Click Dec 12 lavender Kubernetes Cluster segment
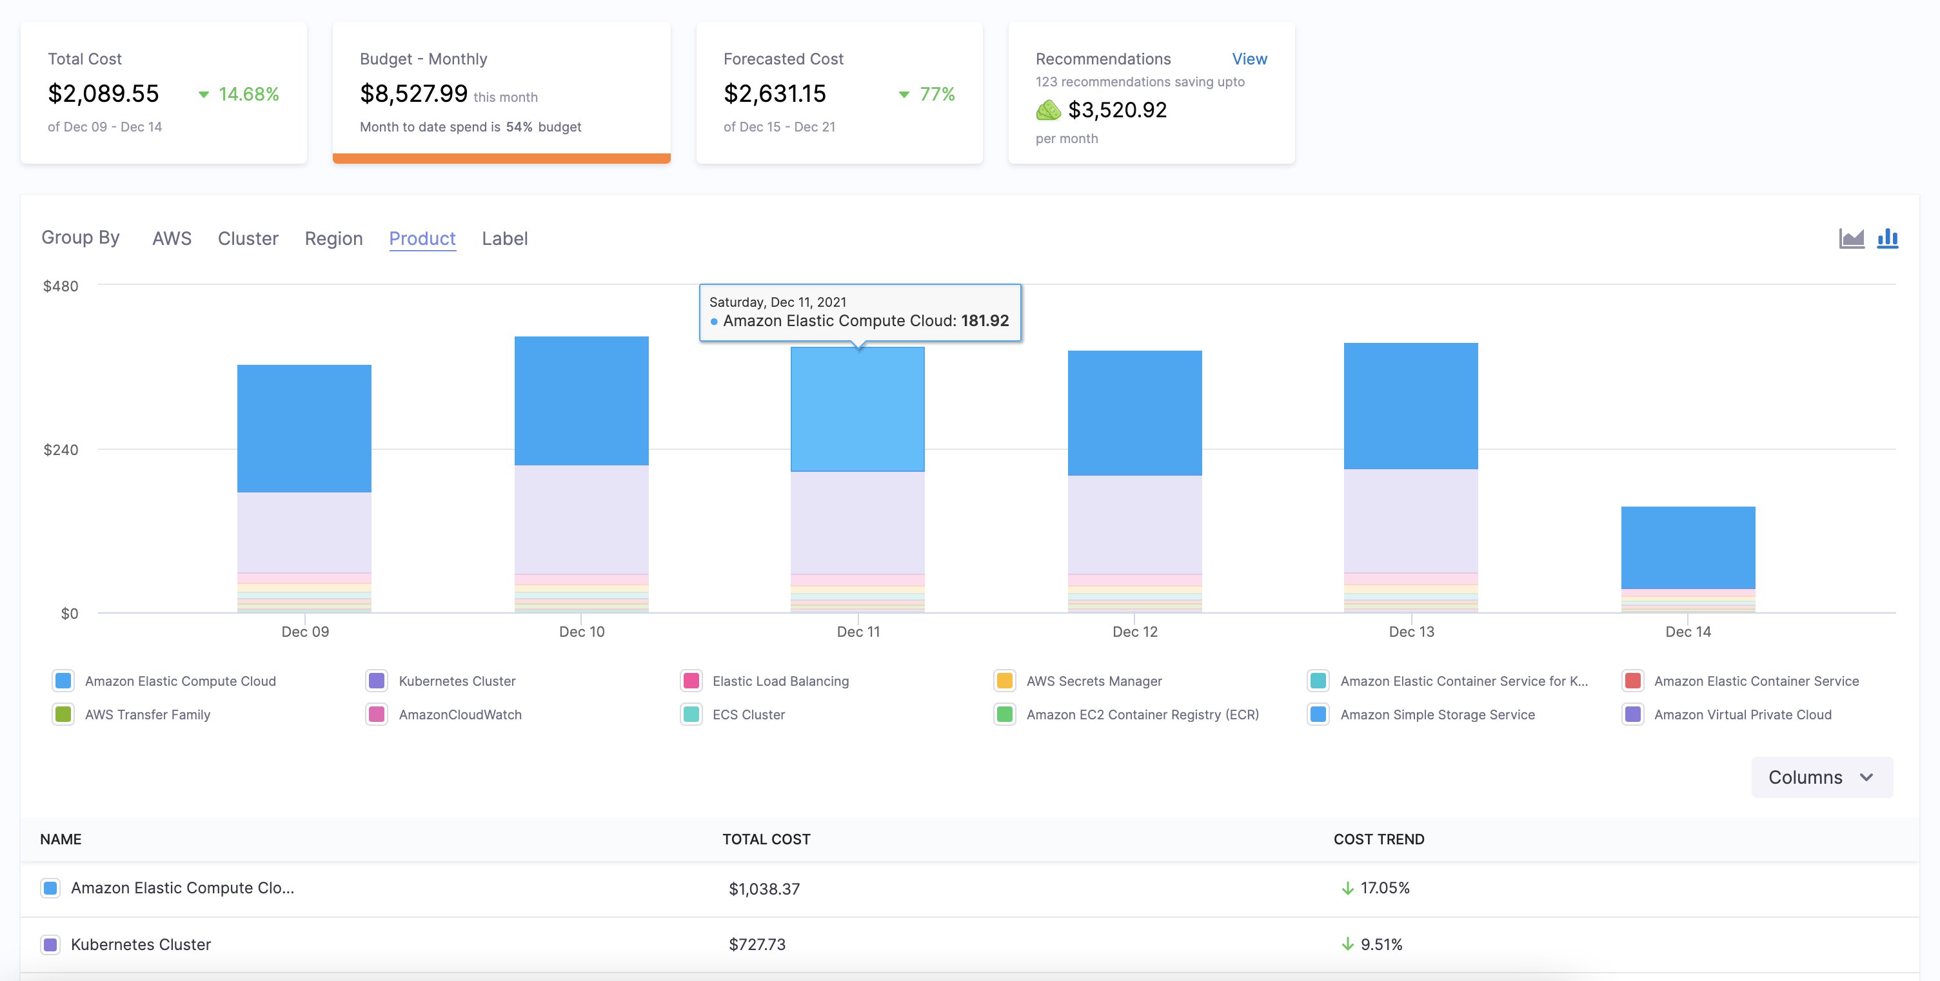Viewport: 1940px width, 981px height. pos(1135,525)
